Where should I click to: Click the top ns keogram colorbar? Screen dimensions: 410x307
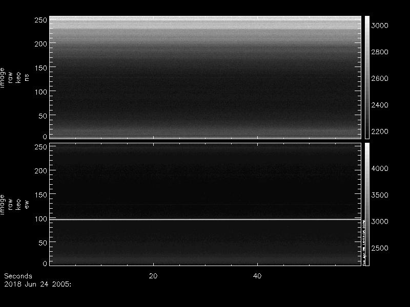pyautogui.click(x=367, y=77)
